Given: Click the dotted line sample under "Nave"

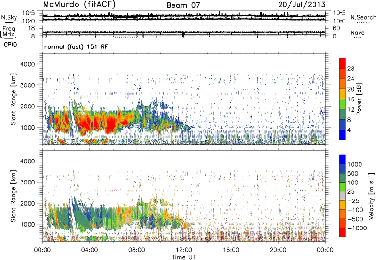Looking at the screenshot, I should [x=358, y=38].
